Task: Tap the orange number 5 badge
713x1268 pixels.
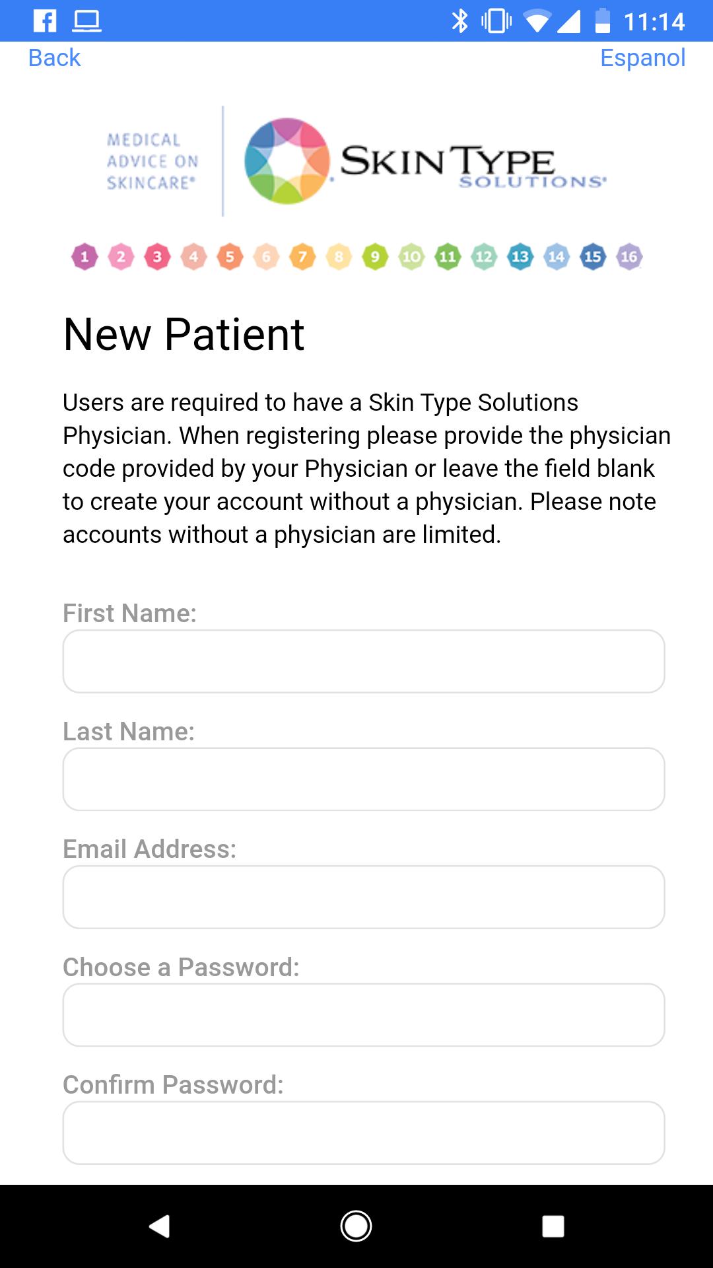Action: coord(230,257)
